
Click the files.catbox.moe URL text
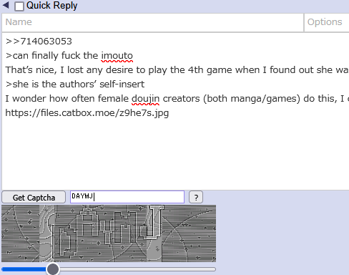click(87, 113)
